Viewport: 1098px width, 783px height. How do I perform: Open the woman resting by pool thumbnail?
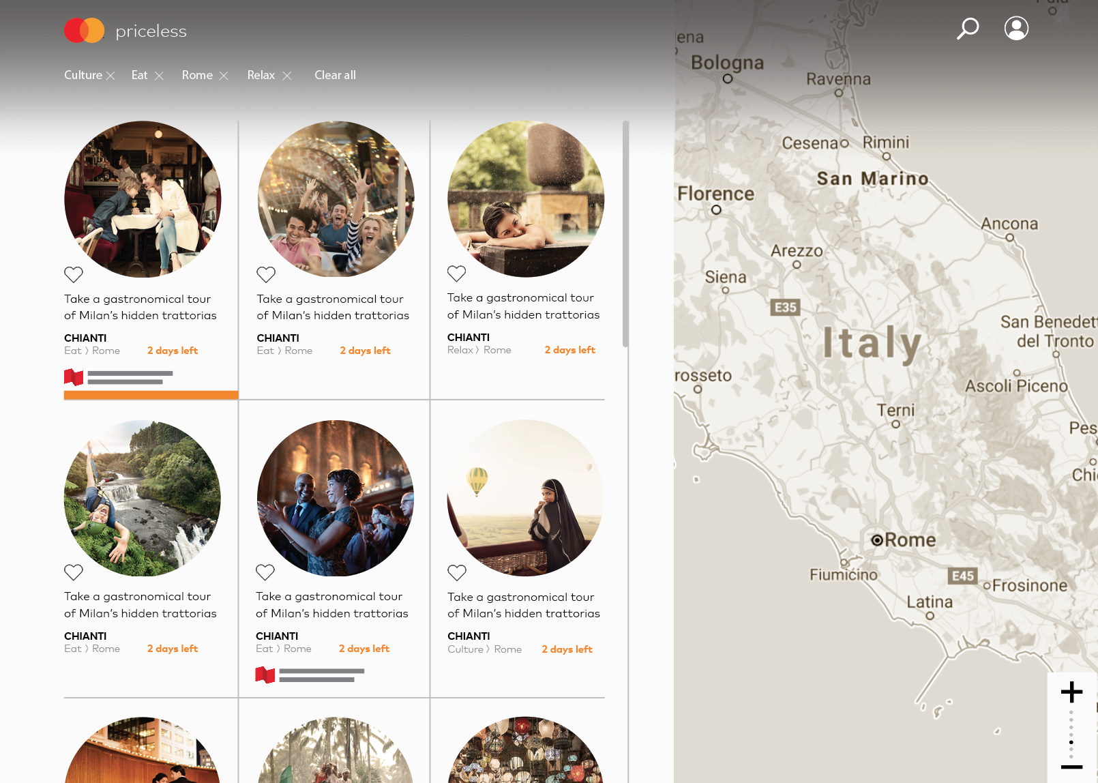point(526,199)
